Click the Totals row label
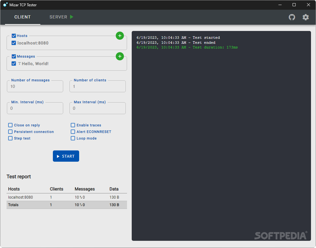This screenshot has height=248, width=316. tap(13, 205)
